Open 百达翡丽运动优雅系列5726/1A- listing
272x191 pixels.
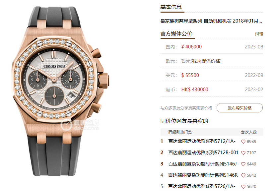click(202, 186)
